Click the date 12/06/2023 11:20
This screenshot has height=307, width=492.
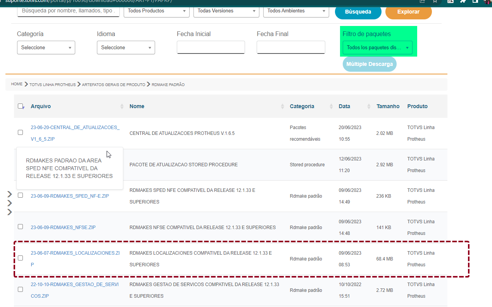(x=350, y=164)
